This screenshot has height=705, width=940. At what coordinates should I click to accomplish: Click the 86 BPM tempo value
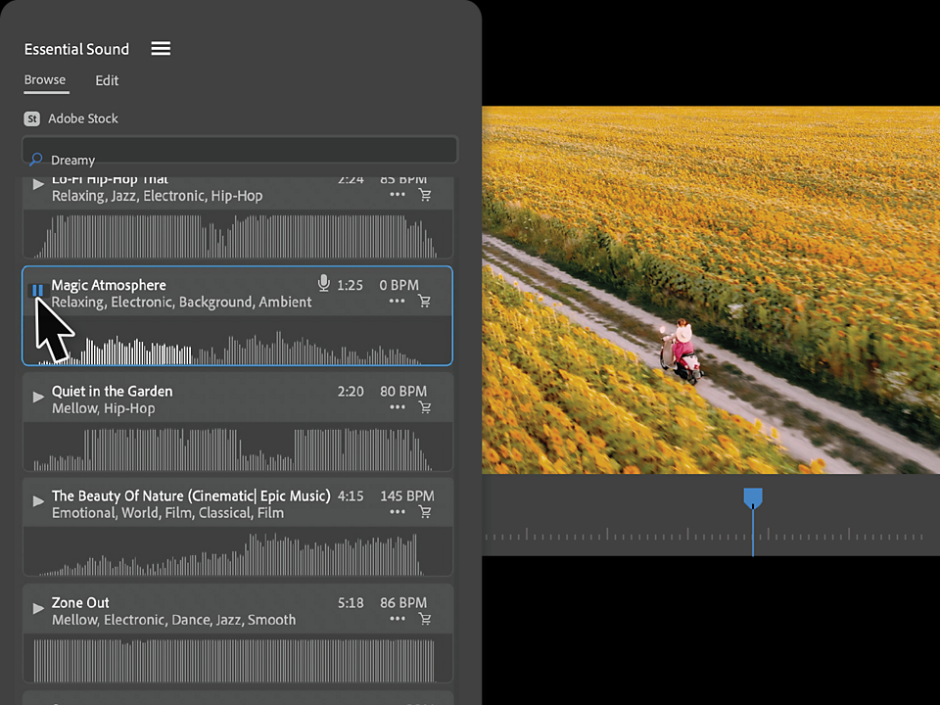point(403,602)
